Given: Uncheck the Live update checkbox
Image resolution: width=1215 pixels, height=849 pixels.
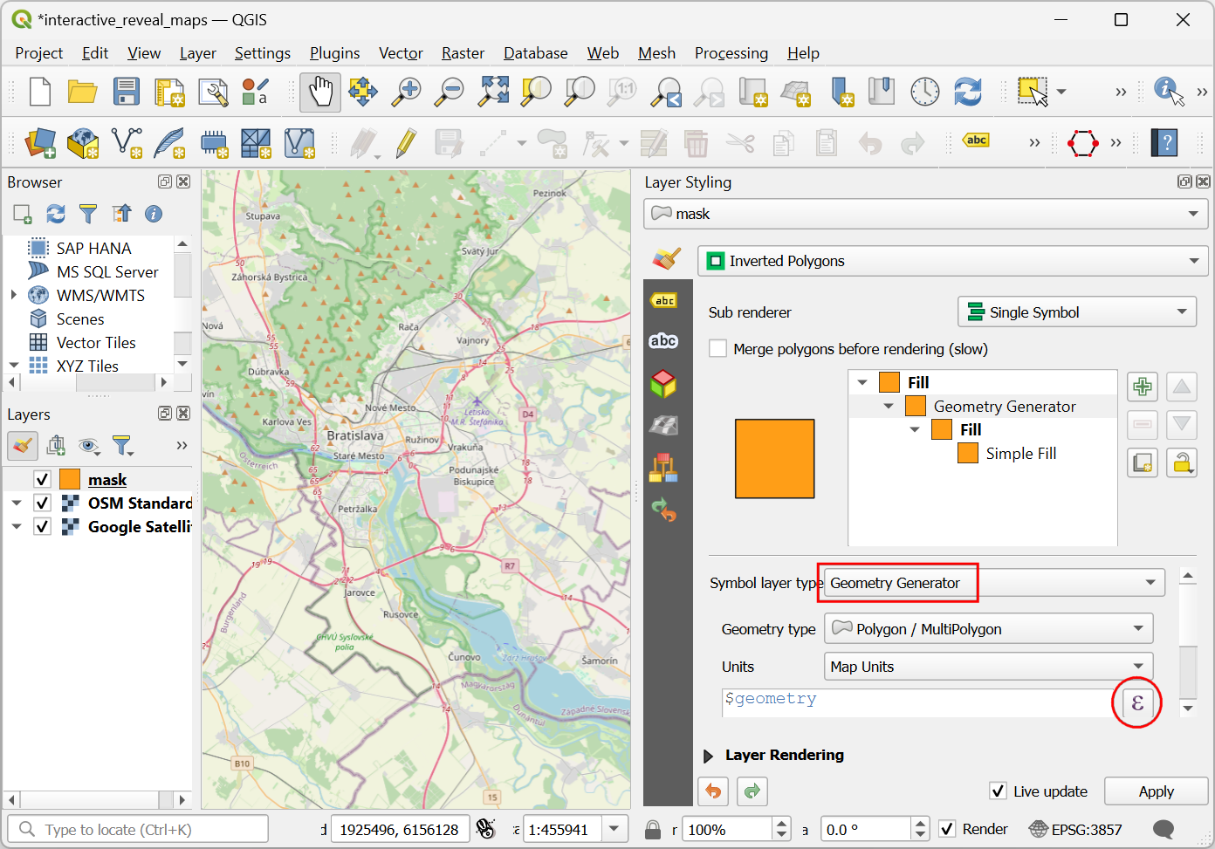Looking at the screenshot, I should [x=999, y=791].
